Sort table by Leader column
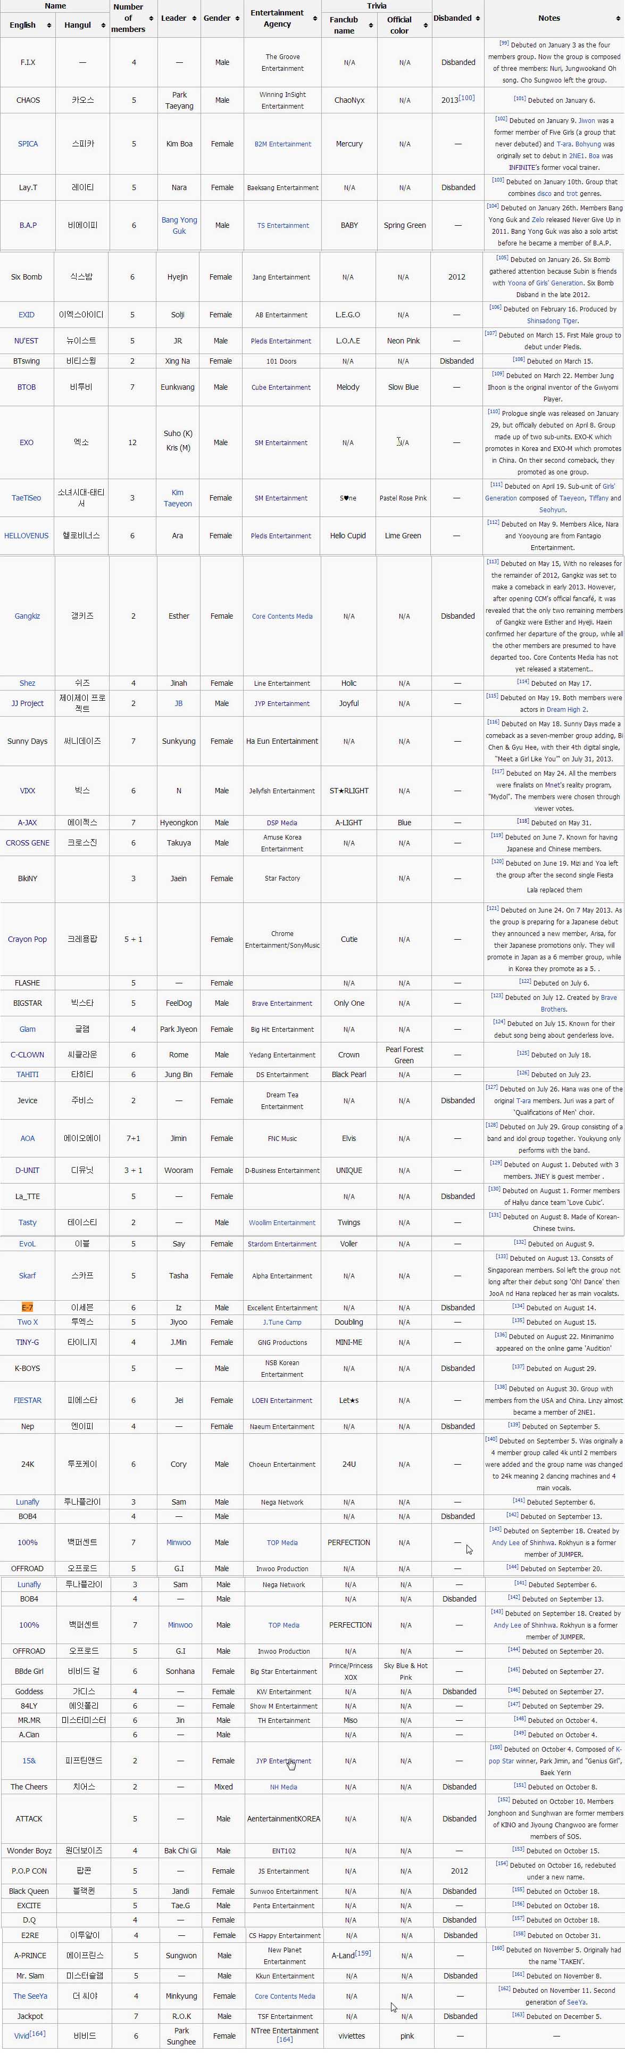 (195, 18)
